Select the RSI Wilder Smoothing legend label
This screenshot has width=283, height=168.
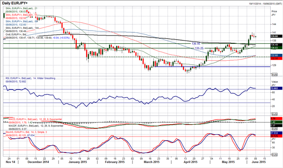[x=30, y=79]
